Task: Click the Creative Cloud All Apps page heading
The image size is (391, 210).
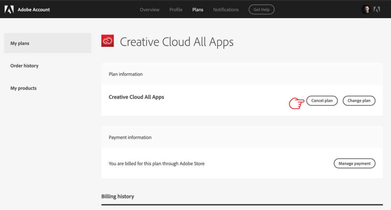Action: (x=177, y=42)
